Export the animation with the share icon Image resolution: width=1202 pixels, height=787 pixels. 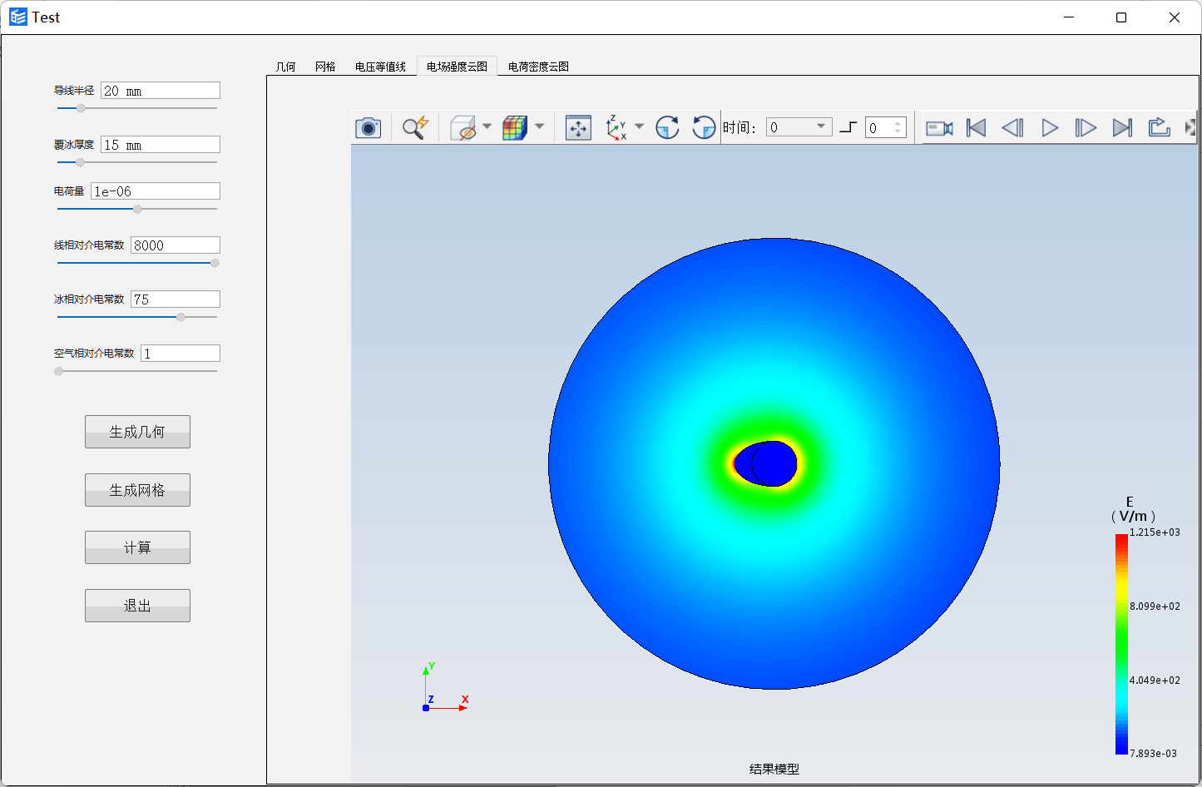coord(1159,127)
